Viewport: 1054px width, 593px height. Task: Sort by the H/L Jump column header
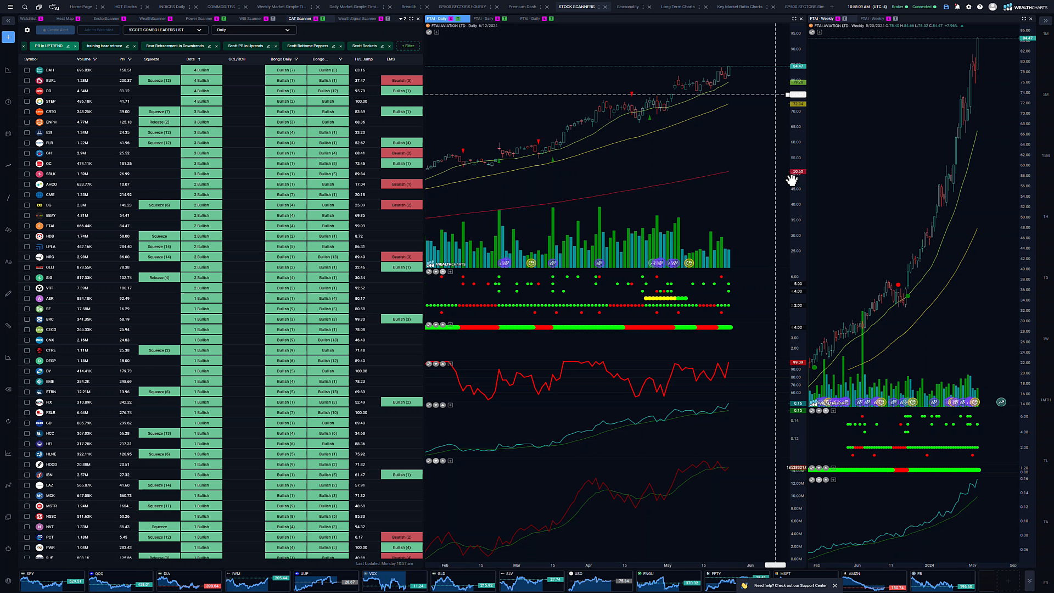tap(363, 59)
